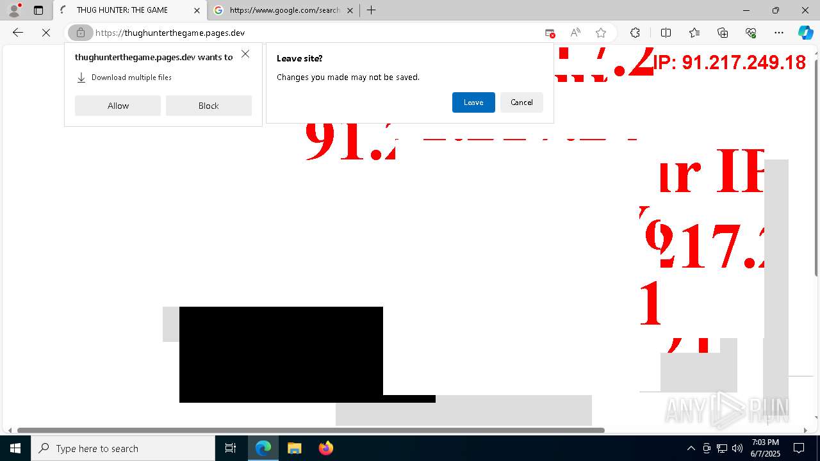Screen dimensions: 820x461
Task: Cancel the Leave site dialog
Action: [521, 102]
